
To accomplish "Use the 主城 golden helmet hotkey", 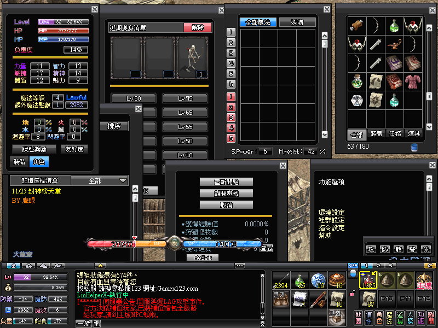I will click(x=424, y=280).
